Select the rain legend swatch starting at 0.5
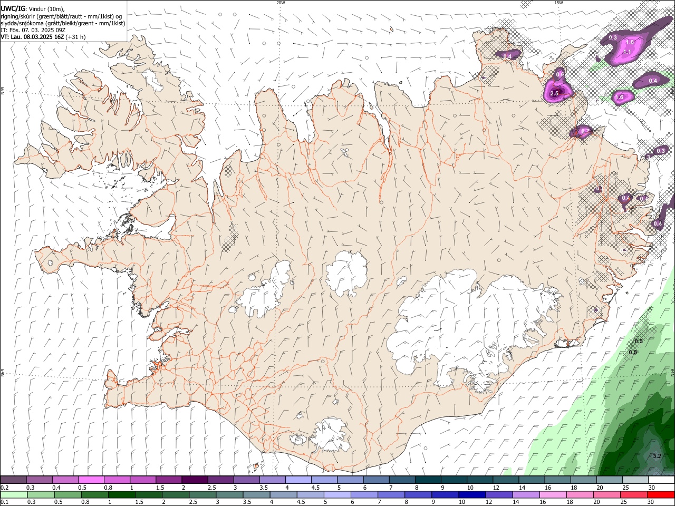The image size is (675, 506). 67,494
